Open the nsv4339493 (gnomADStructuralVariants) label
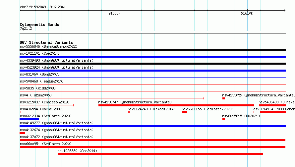 (x=57, y=60)
